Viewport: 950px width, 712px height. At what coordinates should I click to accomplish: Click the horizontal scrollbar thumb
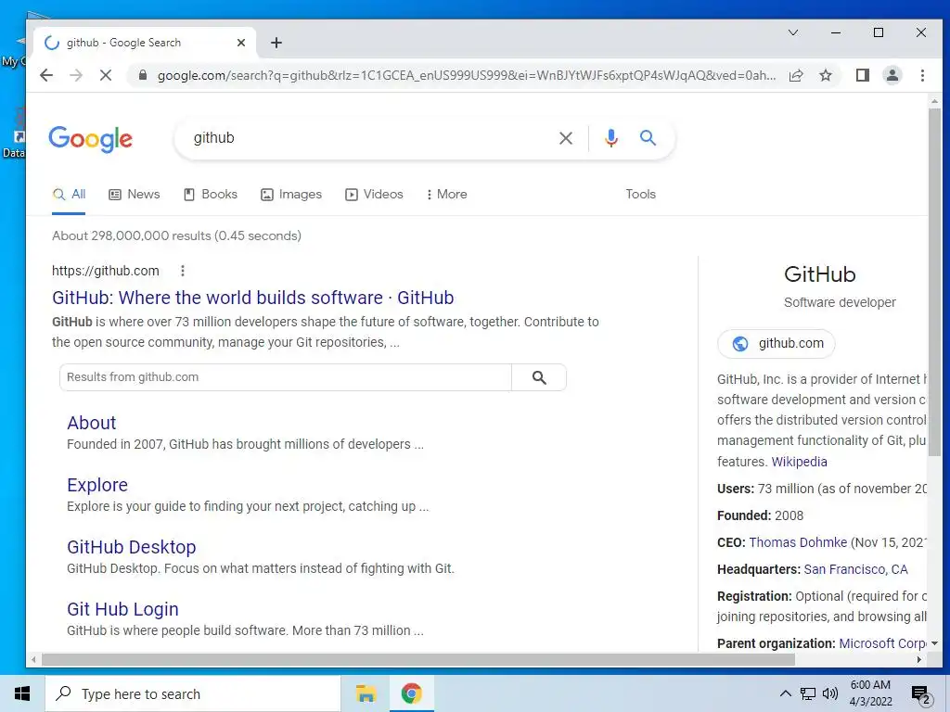pos(418,659)
